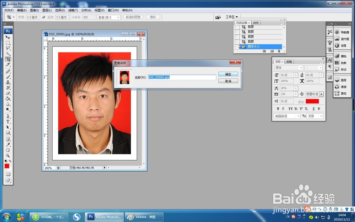Open kerning dropdown (度量标准)
The image size is (355, 222).
322,94
